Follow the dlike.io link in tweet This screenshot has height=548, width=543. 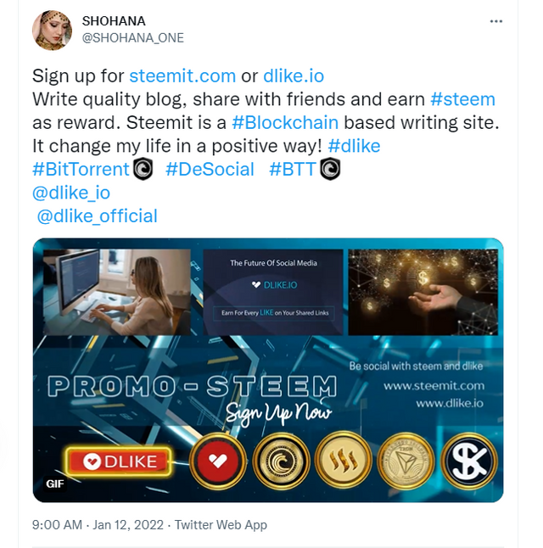294,75
